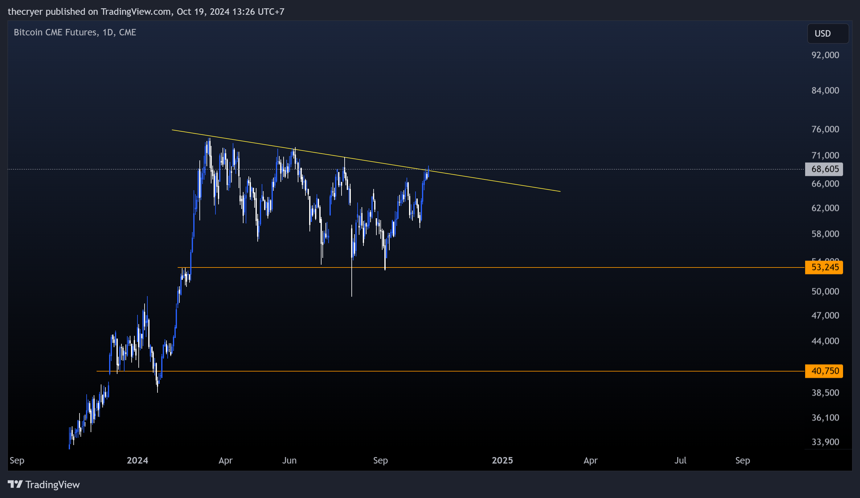Click the 38,500 price axis label

(x=825, y=393)
